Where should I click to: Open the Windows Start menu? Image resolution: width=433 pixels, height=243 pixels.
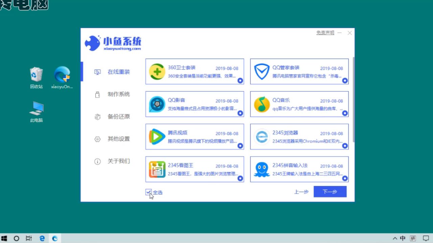tap(4, 238)
